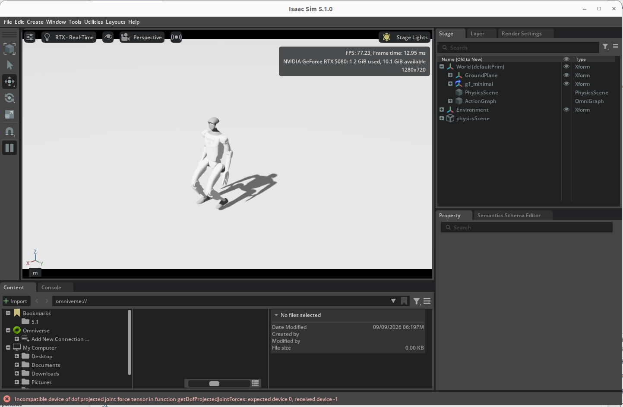Select the Documents folder

41,365
